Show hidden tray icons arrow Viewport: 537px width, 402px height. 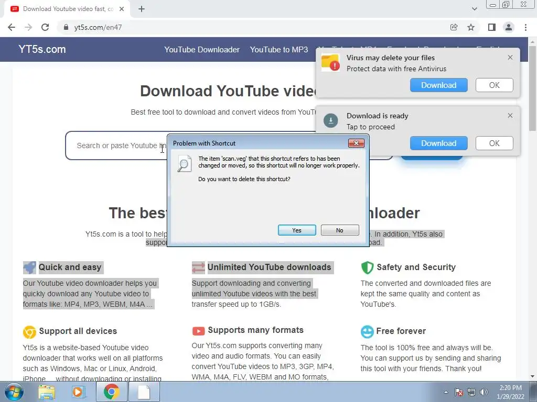tap(446, 392)
